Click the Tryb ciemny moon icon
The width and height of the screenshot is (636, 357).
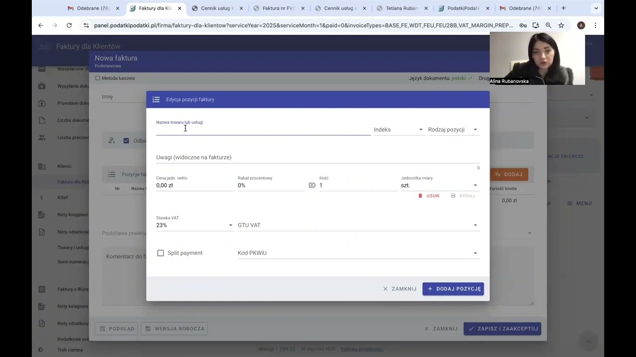tap(41, 350)
